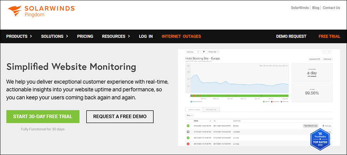Open the Internet Outages link
Viewport: 347px width, 155px height.
(x=181, y=36)
